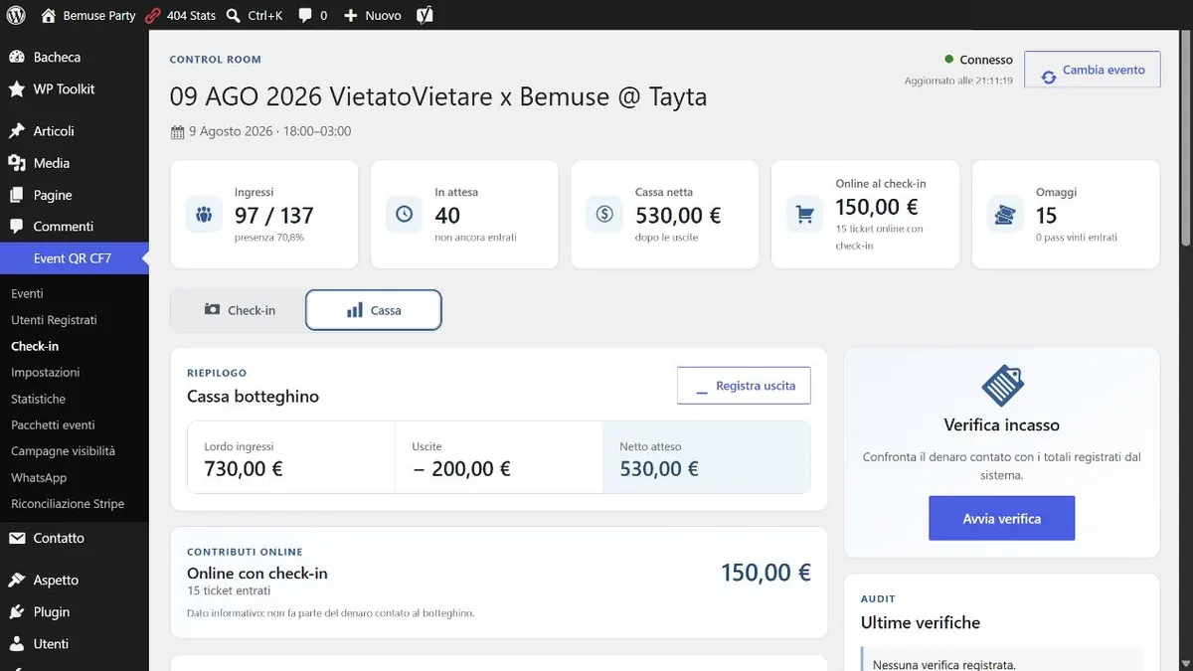Viewport: 1193px width, 671px height.
Task: Click the Uscite − 200,00 € amount
Action: pos(461,468)
